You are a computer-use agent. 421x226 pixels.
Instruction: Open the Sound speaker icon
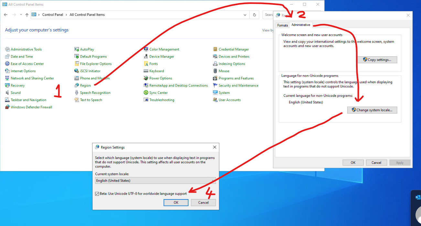click(7, 93)
